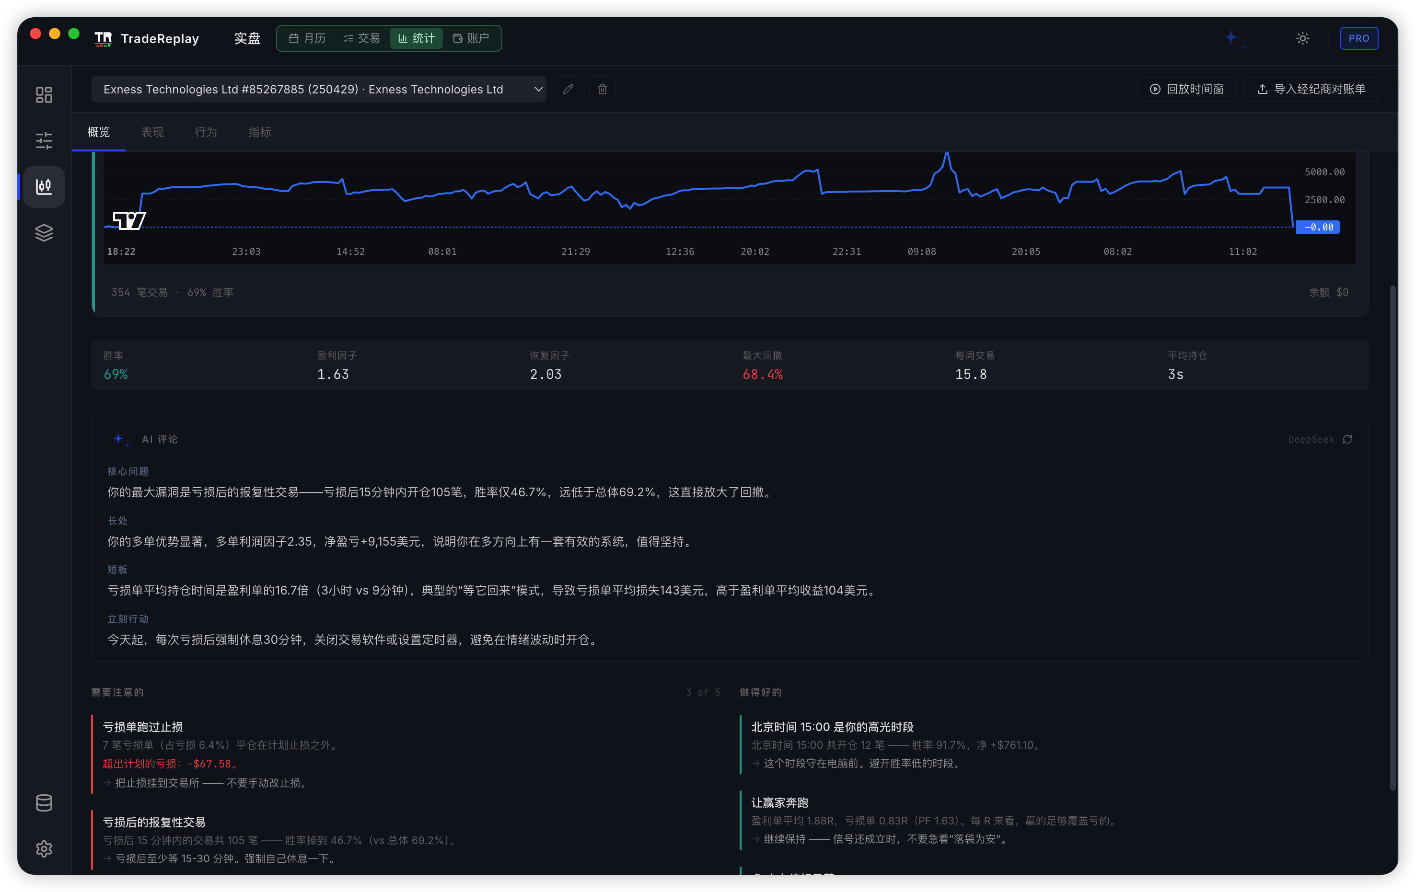
Task: Click the 回放时间窗 button
Action: tap(1187, 89)
